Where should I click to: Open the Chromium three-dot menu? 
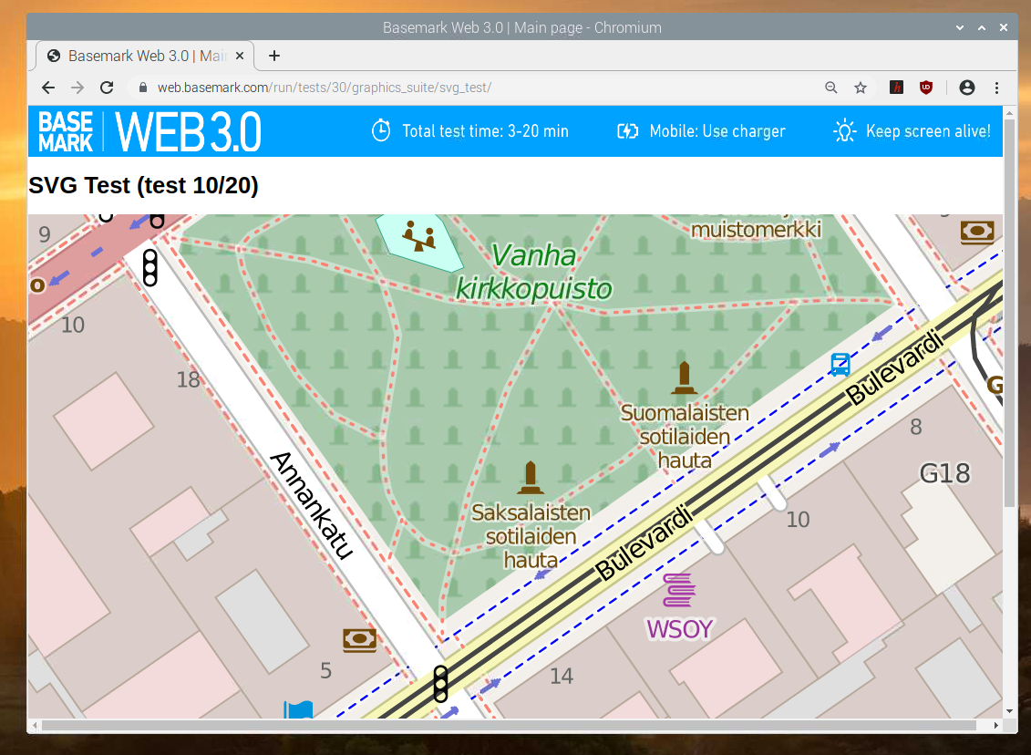click(996, 88)
